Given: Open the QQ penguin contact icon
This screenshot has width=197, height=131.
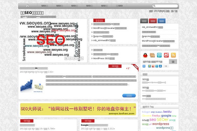Looking at the screenshot, I should pyautogui.click(x=145, y=55).
